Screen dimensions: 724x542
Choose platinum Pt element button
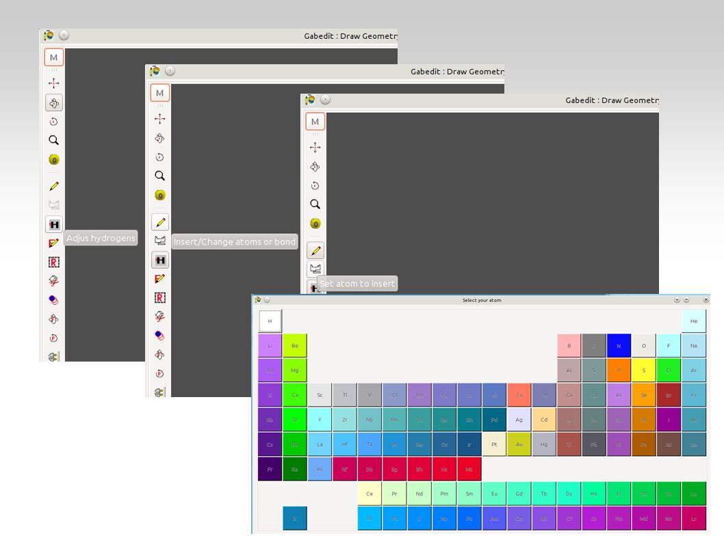pos(494,445)
